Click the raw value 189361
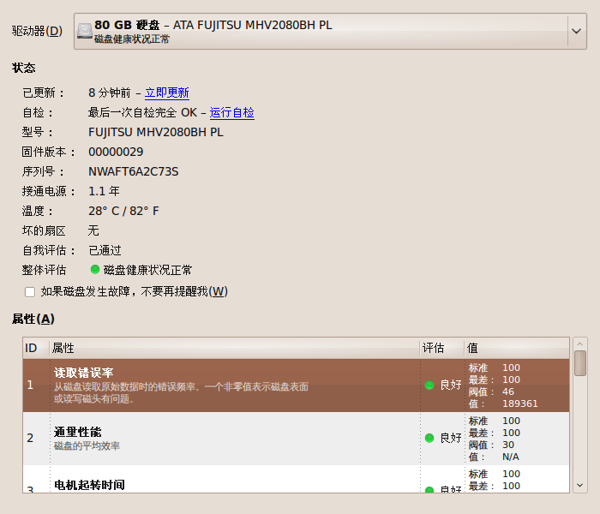The width and height of the screenshot is (600, 514). (x=520, y=403)
